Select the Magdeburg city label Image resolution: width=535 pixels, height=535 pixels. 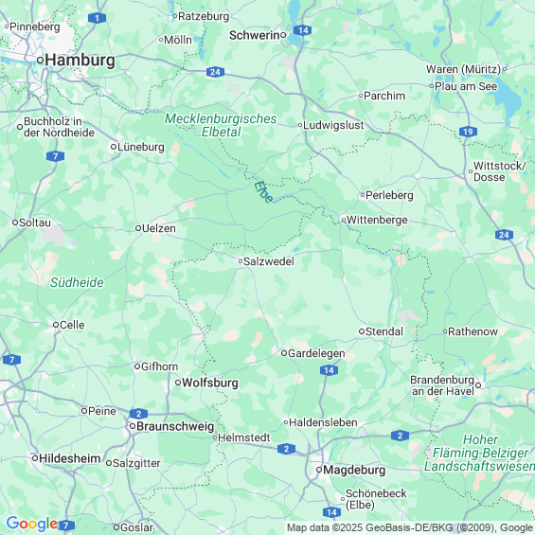[x=354, y=470]
